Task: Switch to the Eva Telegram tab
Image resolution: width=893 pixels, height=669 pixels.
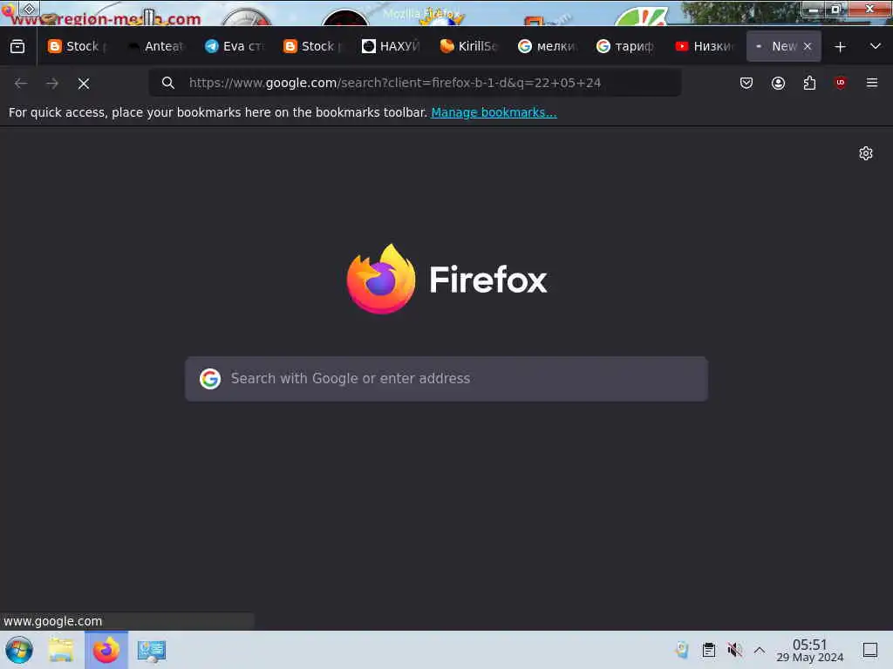Action: coord(235,46)
